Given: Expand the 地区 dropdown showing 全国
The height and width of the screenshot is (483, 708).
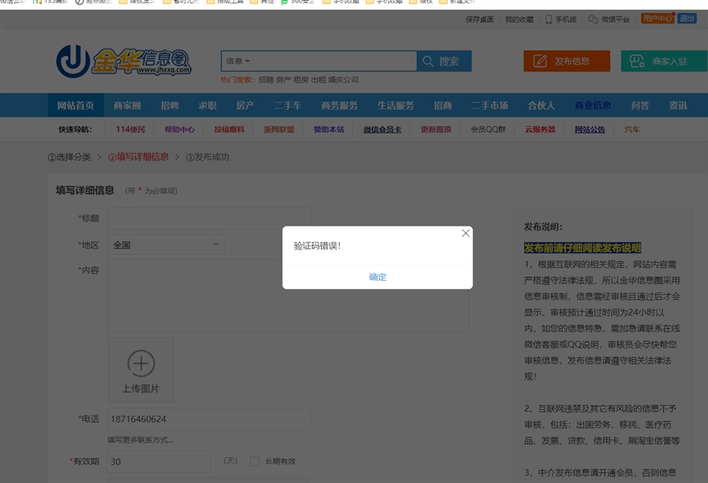Looking at the screenshot, I should pos(165,245).
